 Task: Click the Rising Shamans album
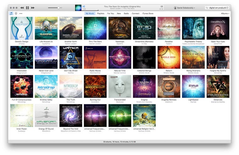pos(193,57)
